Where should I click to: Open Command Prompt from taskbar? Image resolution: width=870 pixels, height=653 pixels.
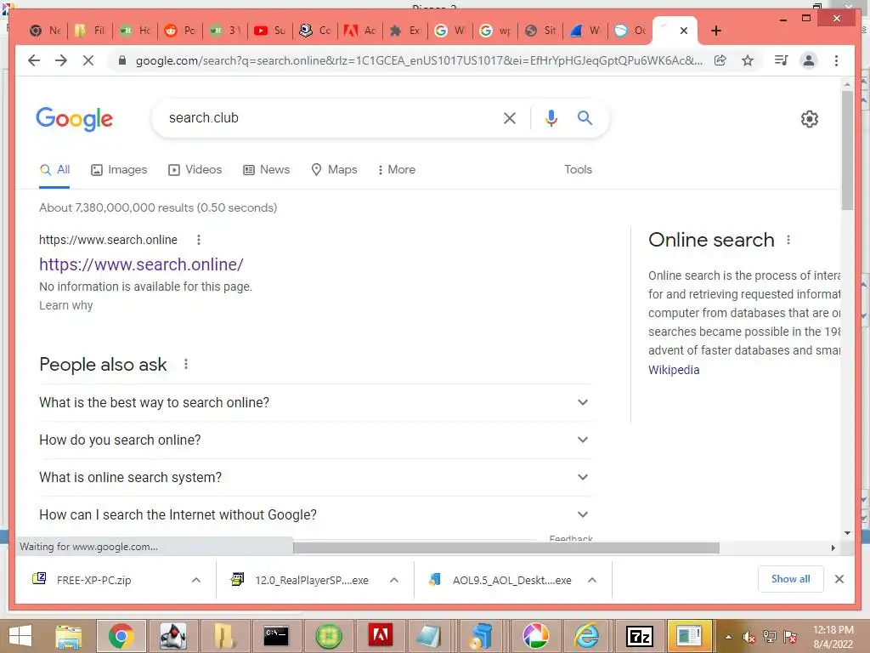point(276,636)
